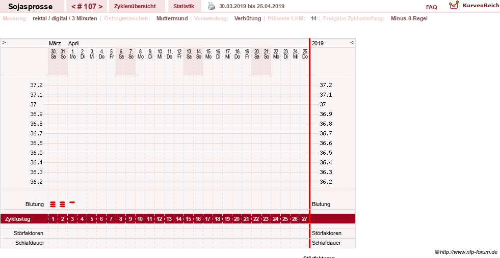The image size is (500, 258).
Task: Click cycle day 20 in Zyklustag row
Action: click(237, 219)
